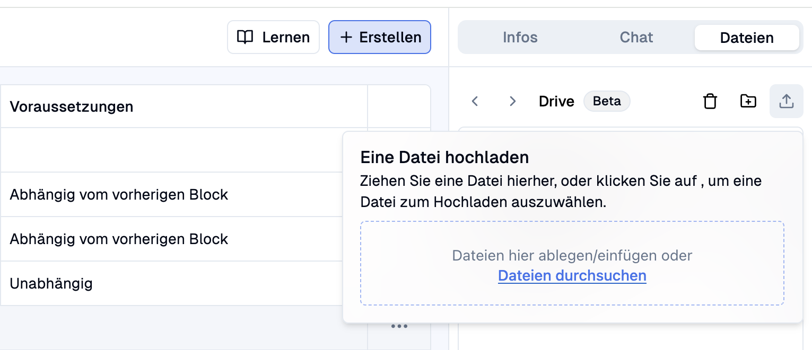Click the plus icon on Erstellen

346,37
